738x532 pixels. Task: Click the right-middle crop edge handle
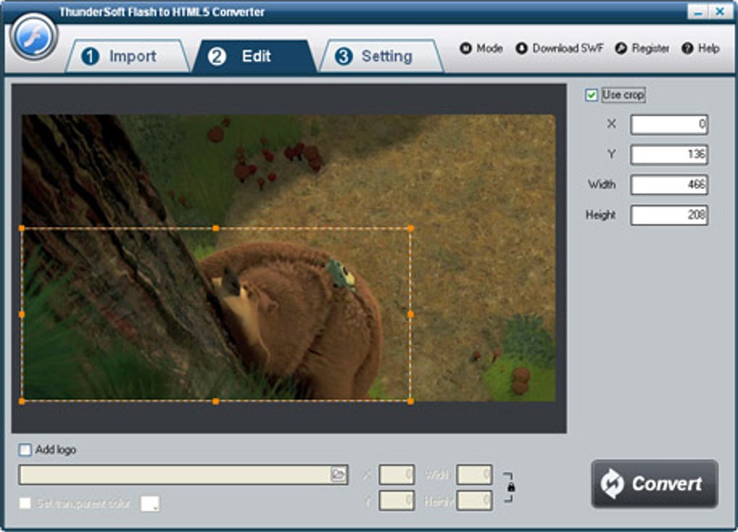coord(410,314)
